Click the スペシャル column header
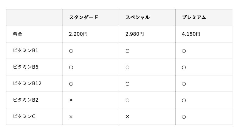The width and height of the screenshot is (244, 134). pos(138,17)
